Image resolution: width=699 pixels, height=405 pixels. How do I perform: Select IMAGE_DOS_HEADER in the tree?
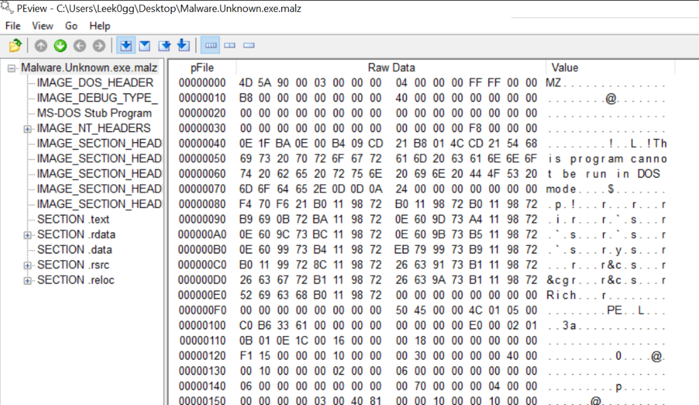pyautogui.click(x=94, y=83)
